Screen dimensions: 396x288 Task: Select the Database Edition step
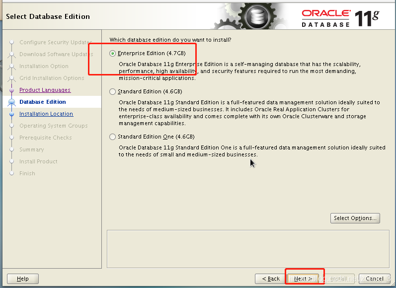[x=43, y=102]
